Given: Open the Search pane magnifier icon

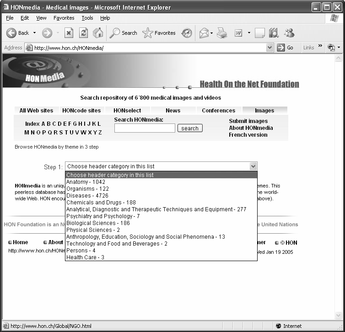Looking at the screenshot, I should coord(114,33).
